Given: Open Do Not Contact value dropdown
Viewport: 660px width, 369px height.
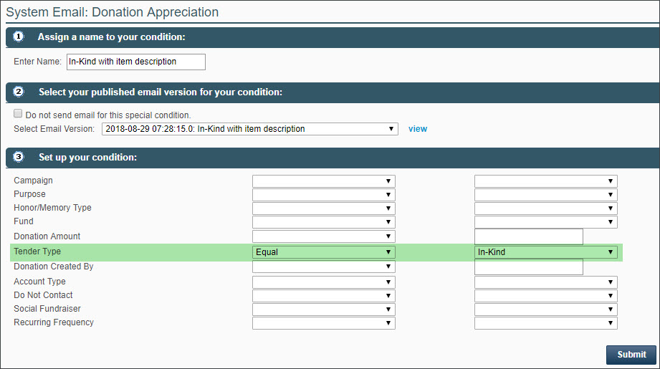Looking at the screenshot, I should (545, 296).
